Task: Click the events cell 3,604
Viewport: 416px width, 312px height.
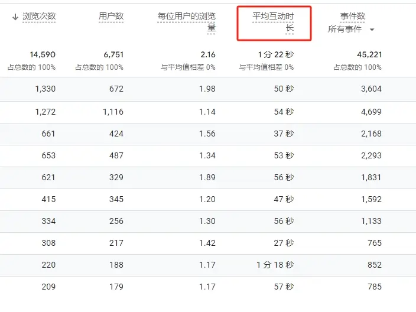Action: click(371, 89)
